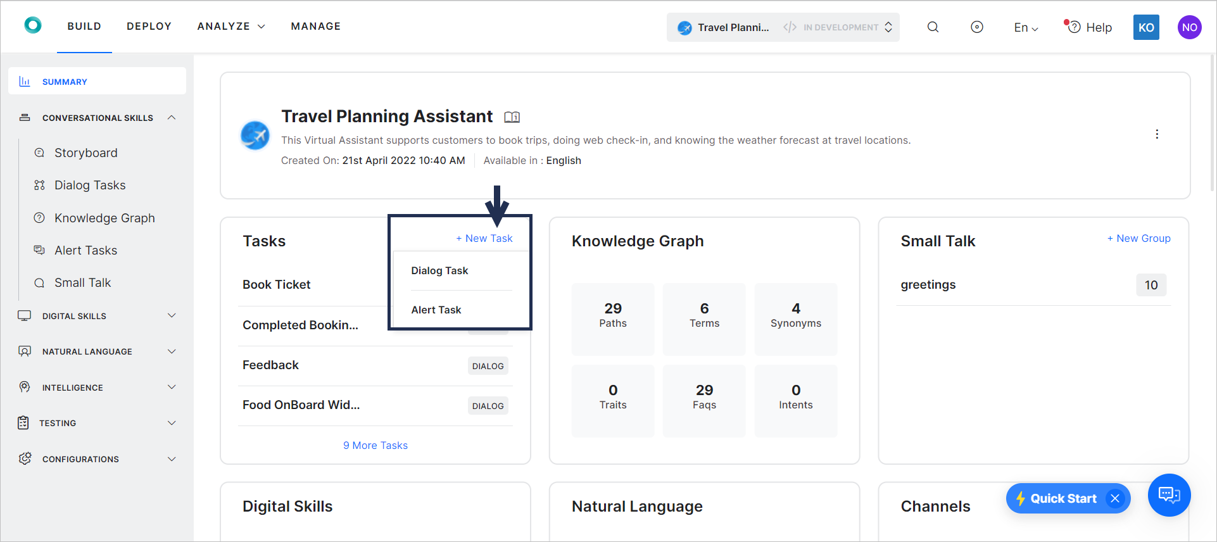Switch to the Deploy tab
Viewport: 1217px width, 542px height.
tap(149, 26)
